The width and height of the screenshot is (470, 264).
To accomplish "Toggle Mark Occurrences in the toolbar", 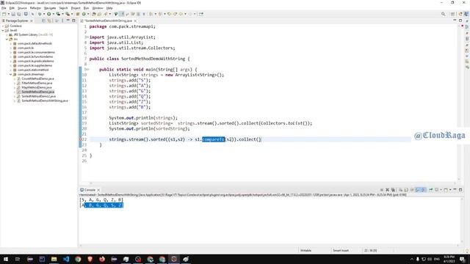I will (122, 14).
